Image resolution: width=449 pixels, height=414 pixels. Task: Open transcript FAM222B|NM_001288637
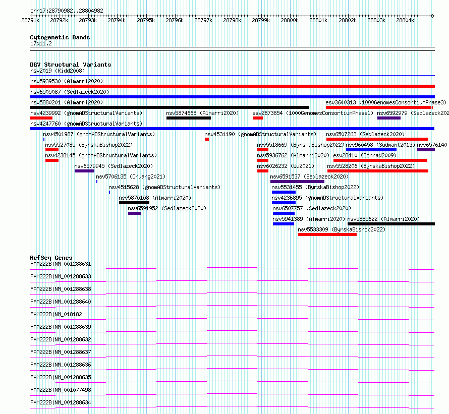[x=61, y=352]
